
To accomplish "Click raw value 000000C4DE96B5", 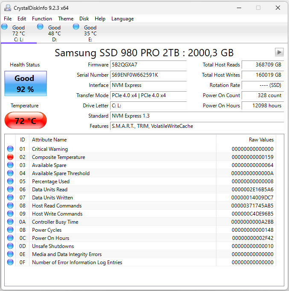I will click(253, 214).
